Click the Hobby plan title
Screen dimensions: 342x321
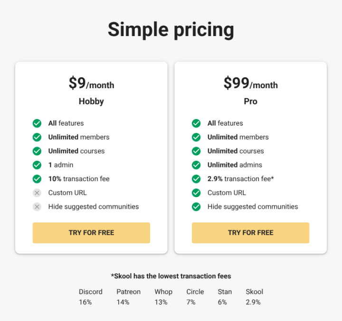pos(91,101)
